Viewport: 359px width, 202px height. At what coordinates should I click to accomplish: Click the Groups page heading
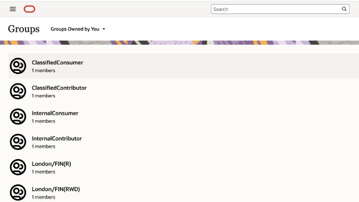pos(24,29)
